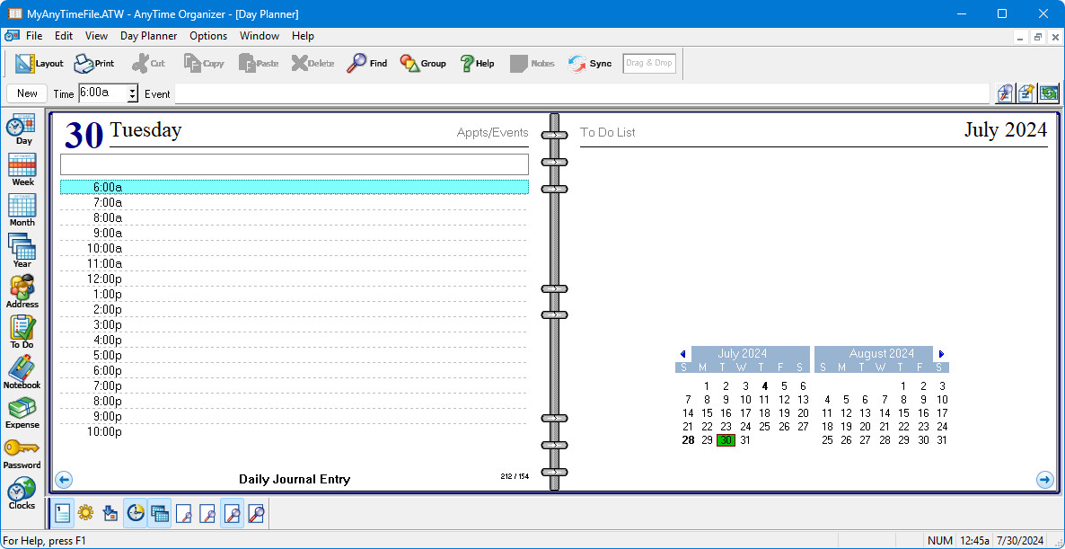Select the 10:00p time slot
The image size is (1065, 549).
(295, 432)
